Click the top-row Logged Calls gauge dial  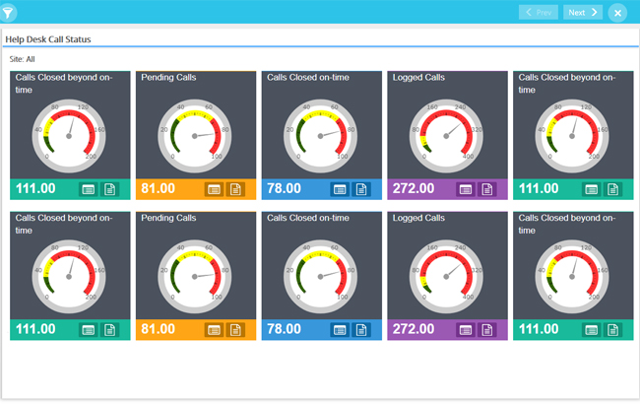[447, 135]
